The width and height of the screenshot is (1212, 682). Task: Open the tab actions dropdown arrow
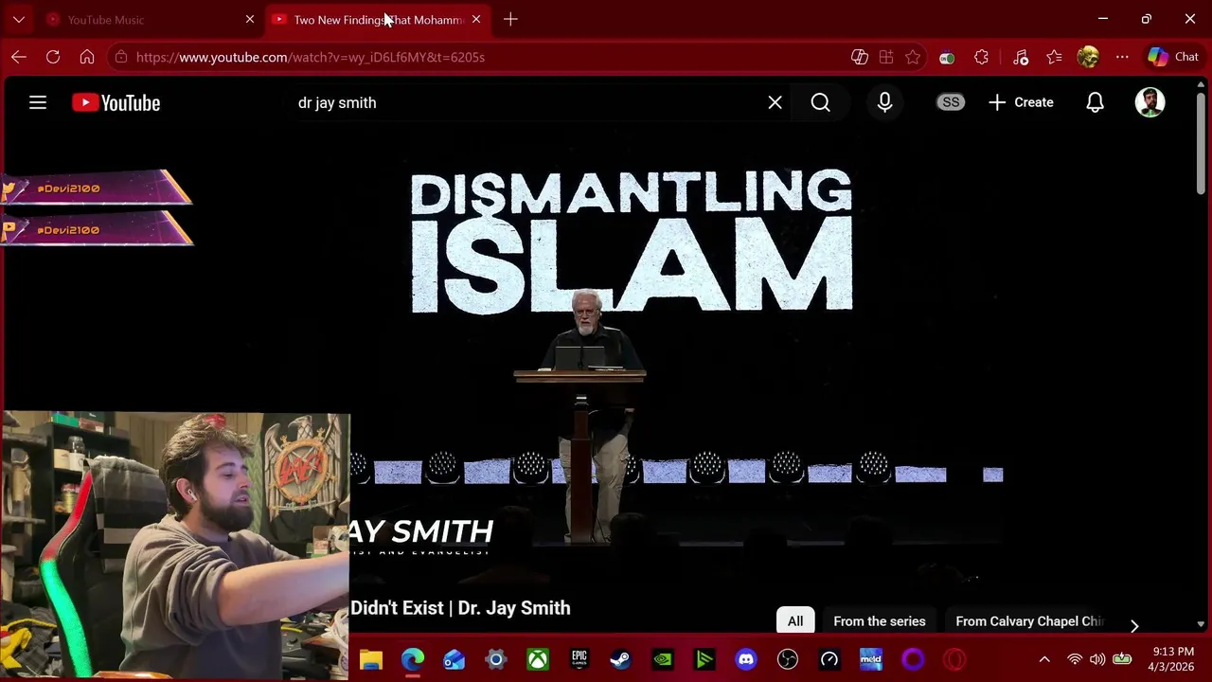tap(19, 19)
